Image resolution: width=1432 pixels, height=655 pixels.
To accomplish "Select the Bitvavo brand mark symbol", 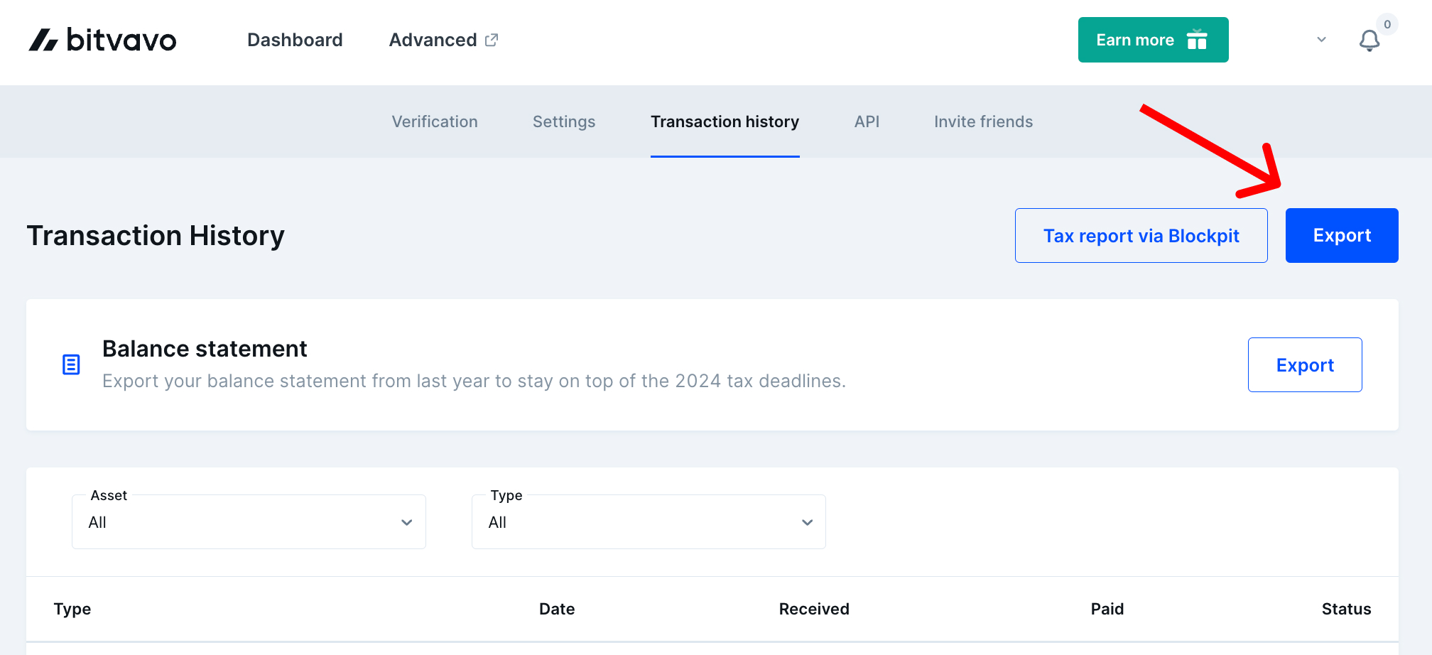I will [x=43, y=40].
